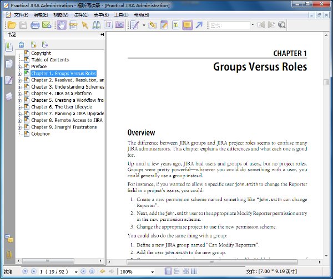The width and height of the screenshot is (333, 279).
Task: Open the 注释 (Comments) menu
Action: (x=81, y=15)
